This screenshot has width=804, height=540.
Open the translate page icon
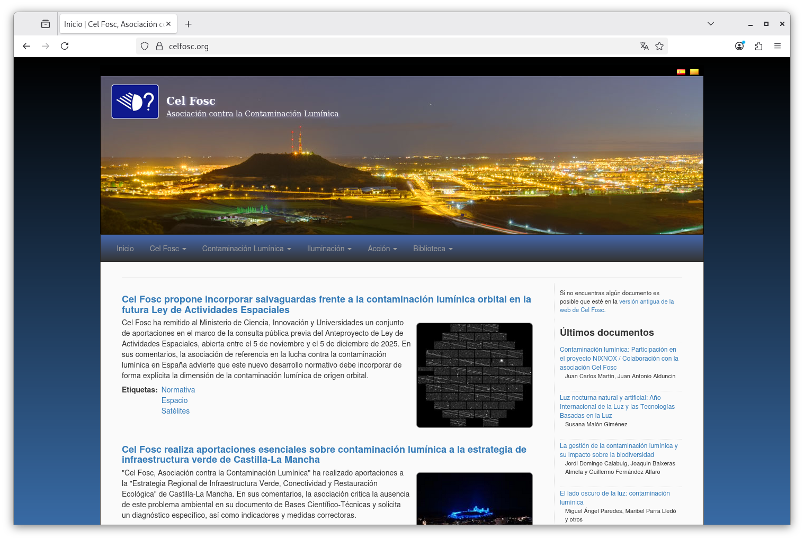coord(644,46)
